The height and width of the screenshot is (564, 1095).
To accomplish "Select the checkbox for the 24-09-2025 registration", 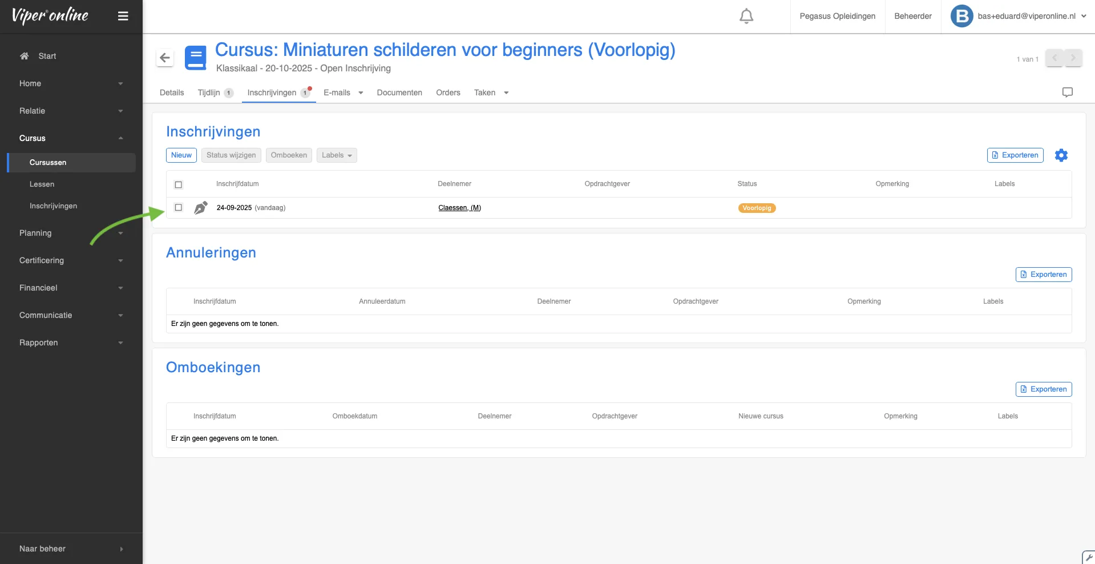I will [x=179, y=208].
